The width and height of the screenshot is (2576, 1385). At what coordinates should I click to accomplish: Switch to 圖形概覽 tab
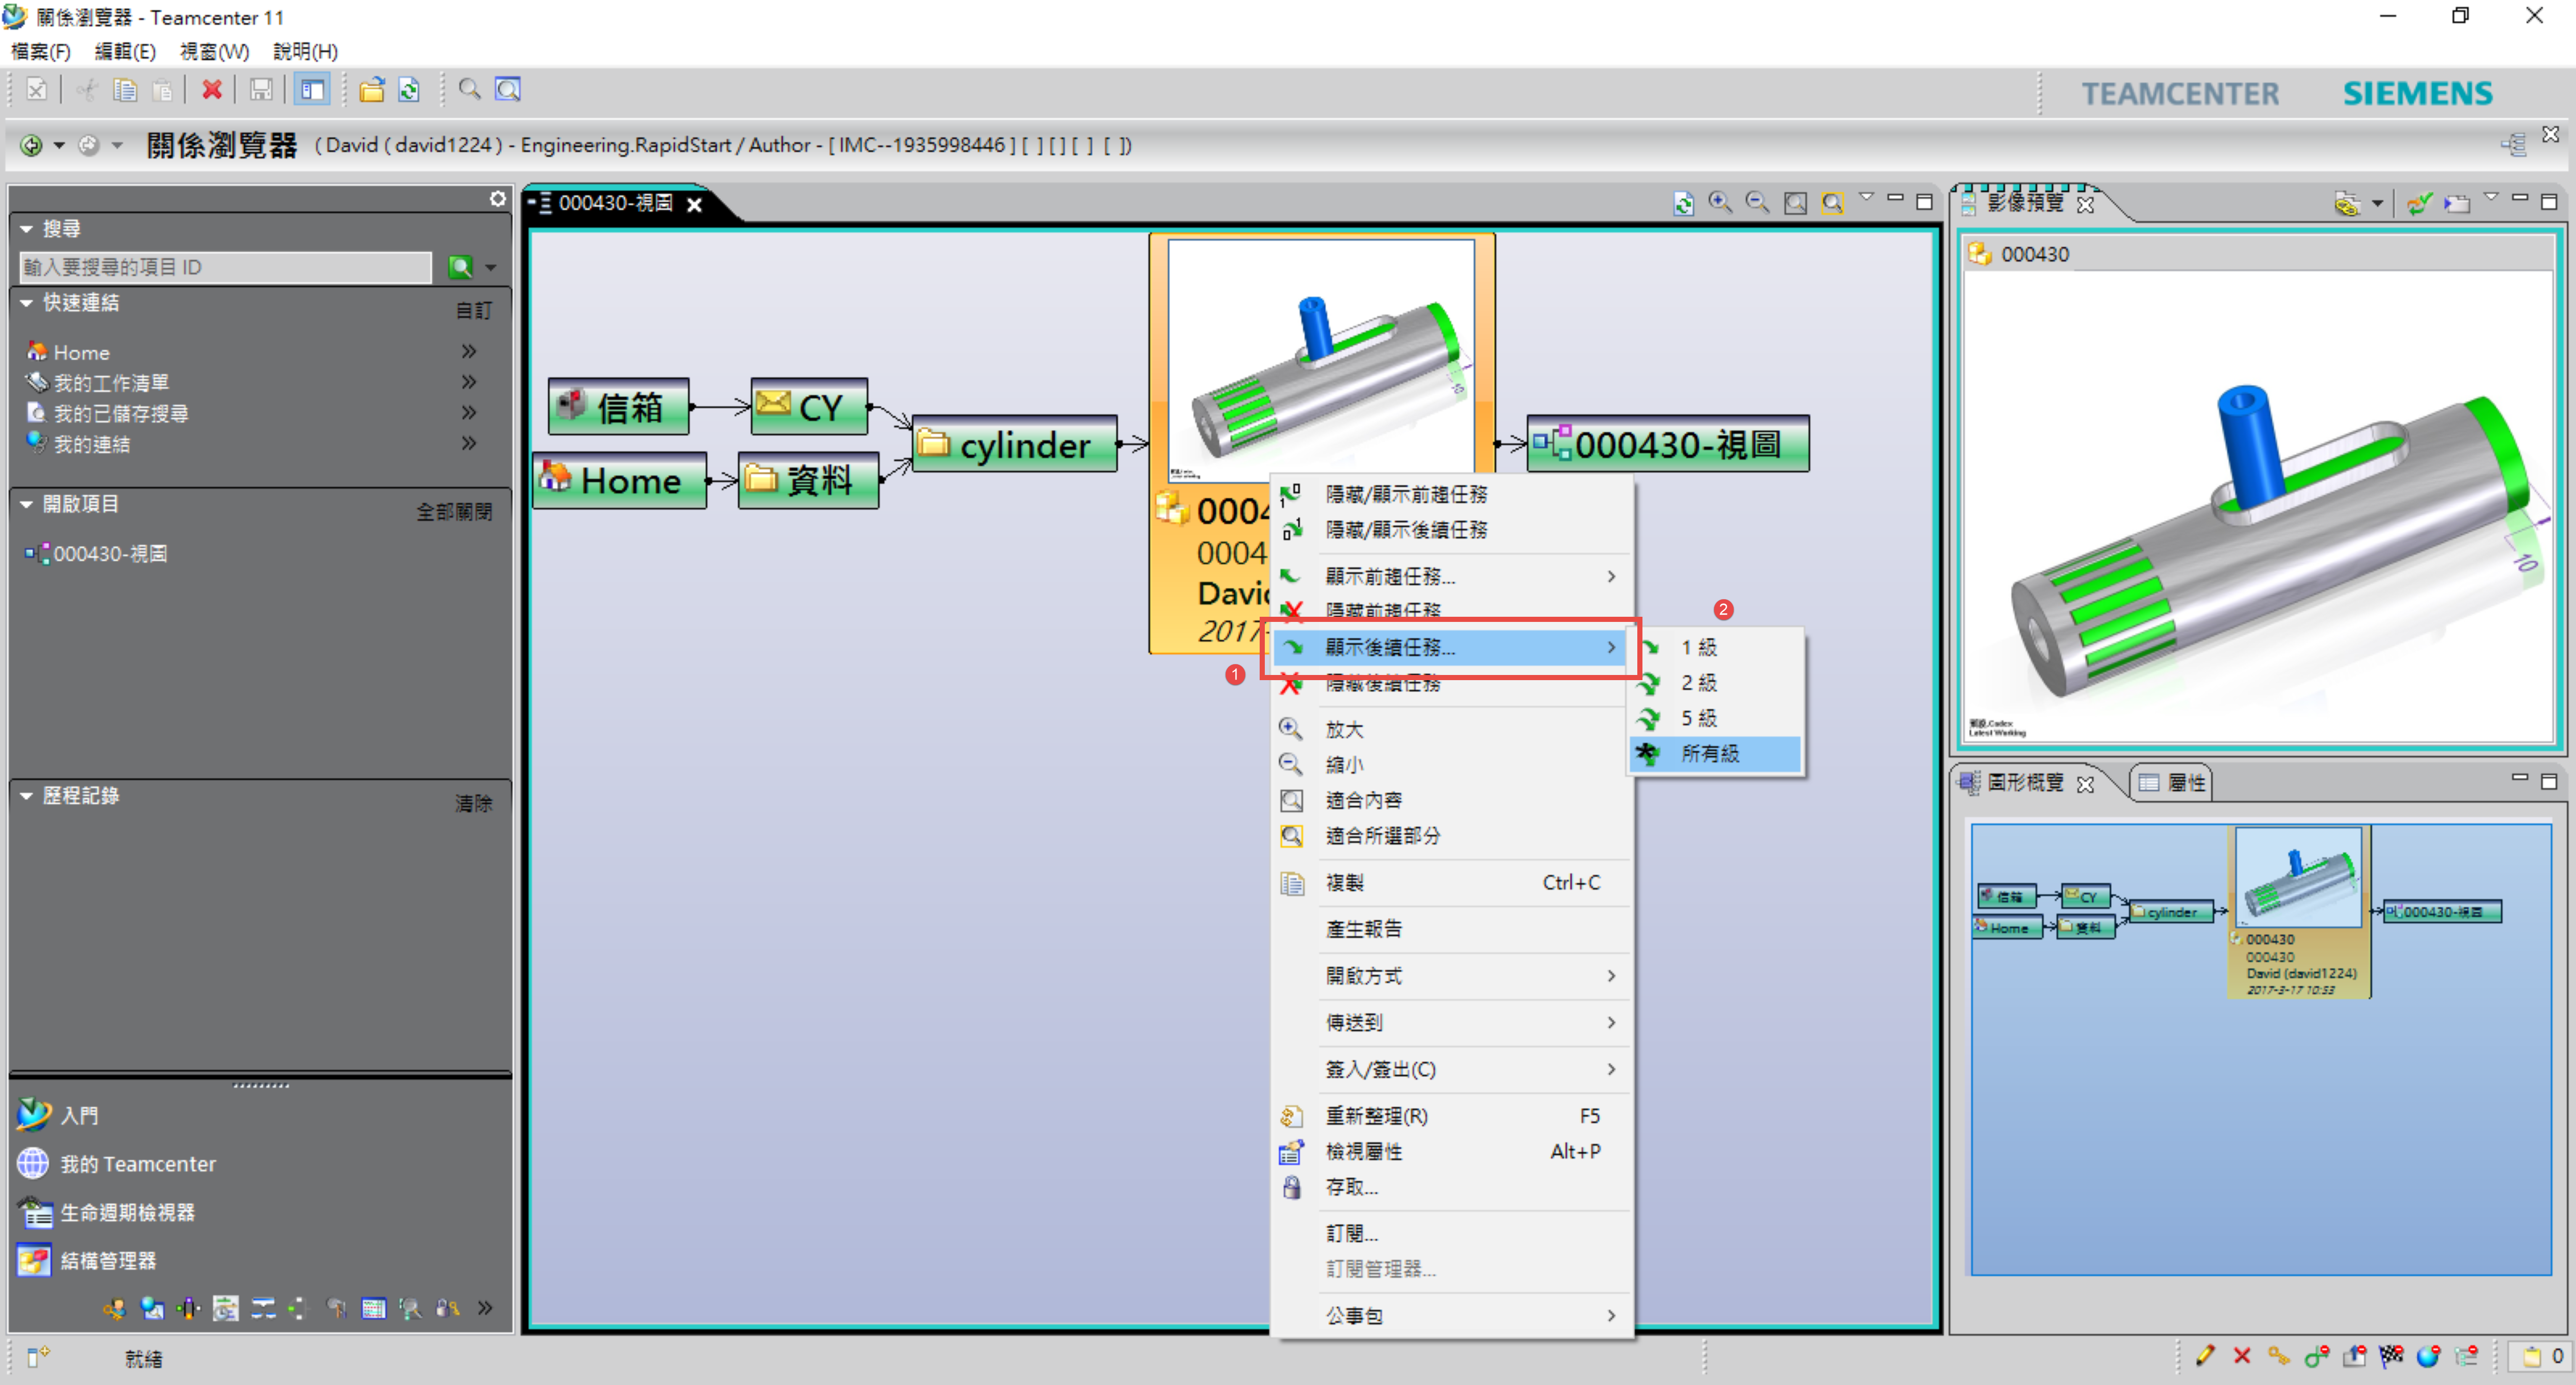click(x=2025, y=782)
